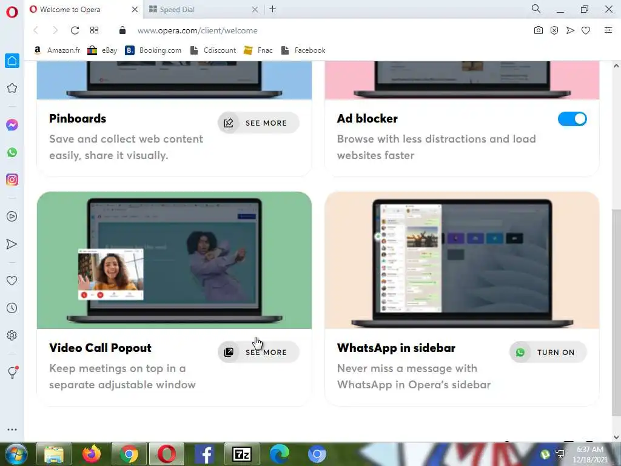Click the scrollbar up arrow
The width and height of the screenshot is (621, 466).
(616, 66)
